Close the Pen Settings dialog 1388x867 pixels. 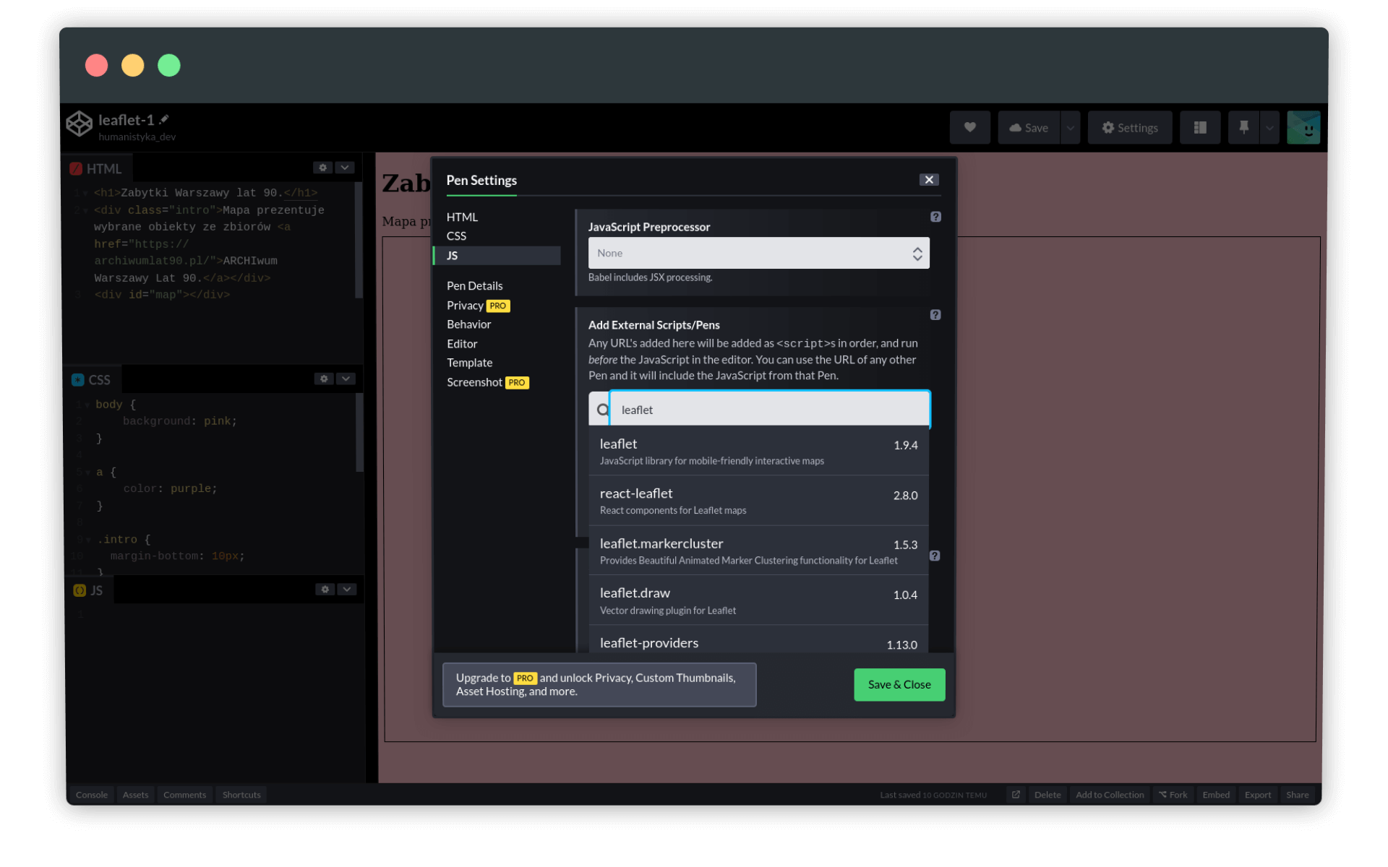(x=929, y=180)
